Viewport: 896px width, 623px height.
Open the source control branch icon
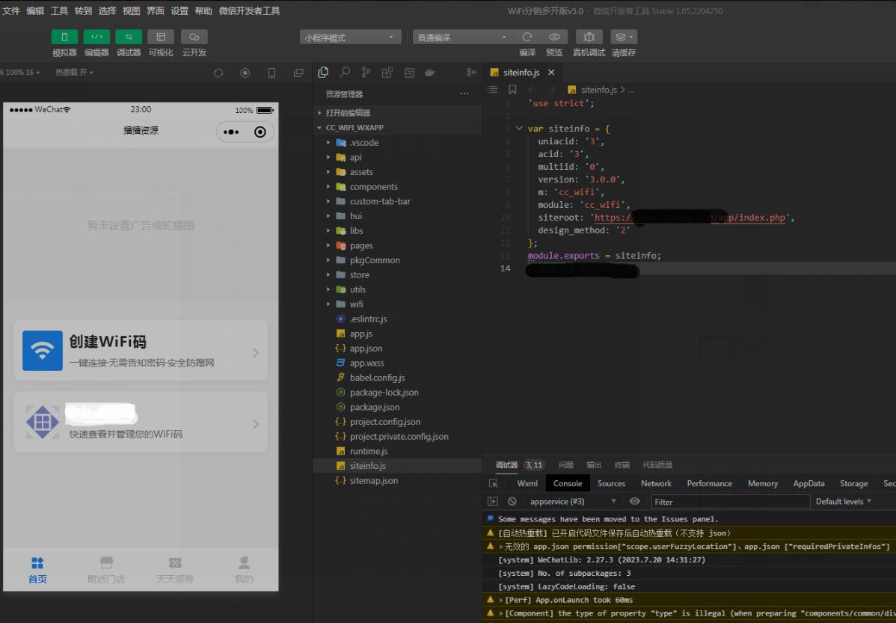(x=366, y=72)
